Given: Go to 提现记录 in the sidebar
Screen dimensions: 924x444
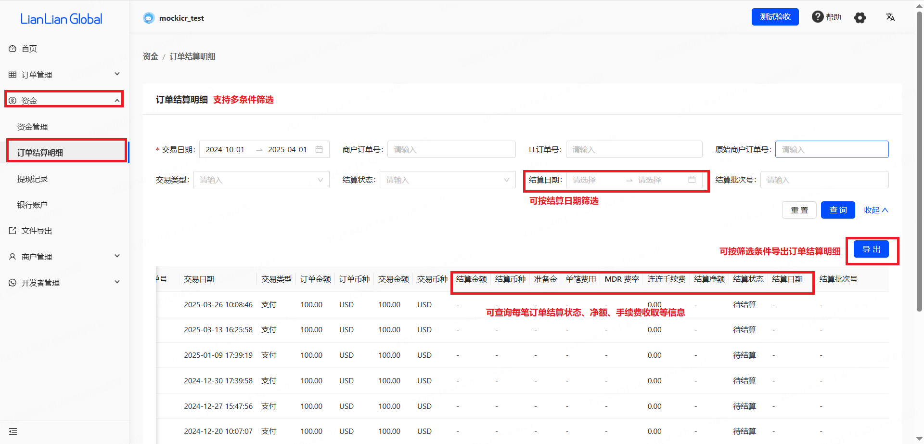Looking at the screenshot, I should [x=33, y=179].
